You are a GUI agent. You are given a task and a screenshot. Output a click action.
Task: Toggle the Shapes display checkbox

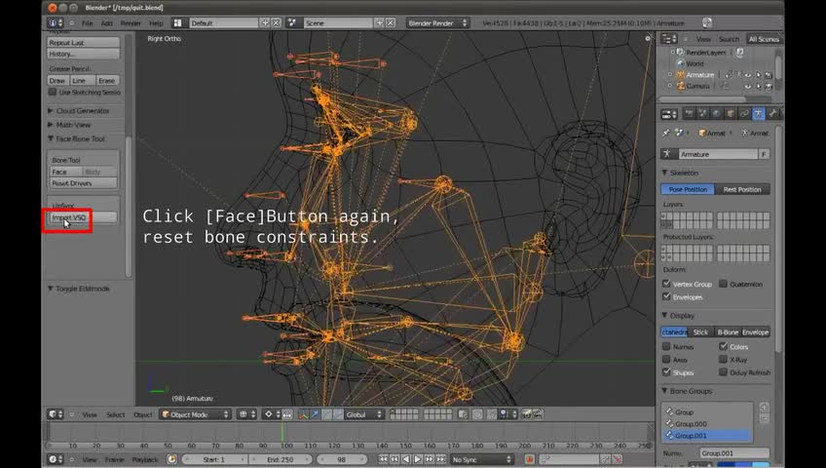[666, 372]
